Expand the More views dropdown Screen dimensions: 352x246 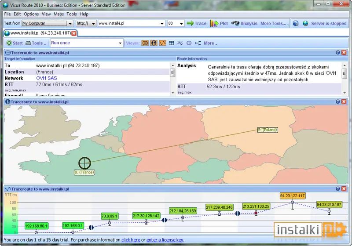(x=210, y=43)
